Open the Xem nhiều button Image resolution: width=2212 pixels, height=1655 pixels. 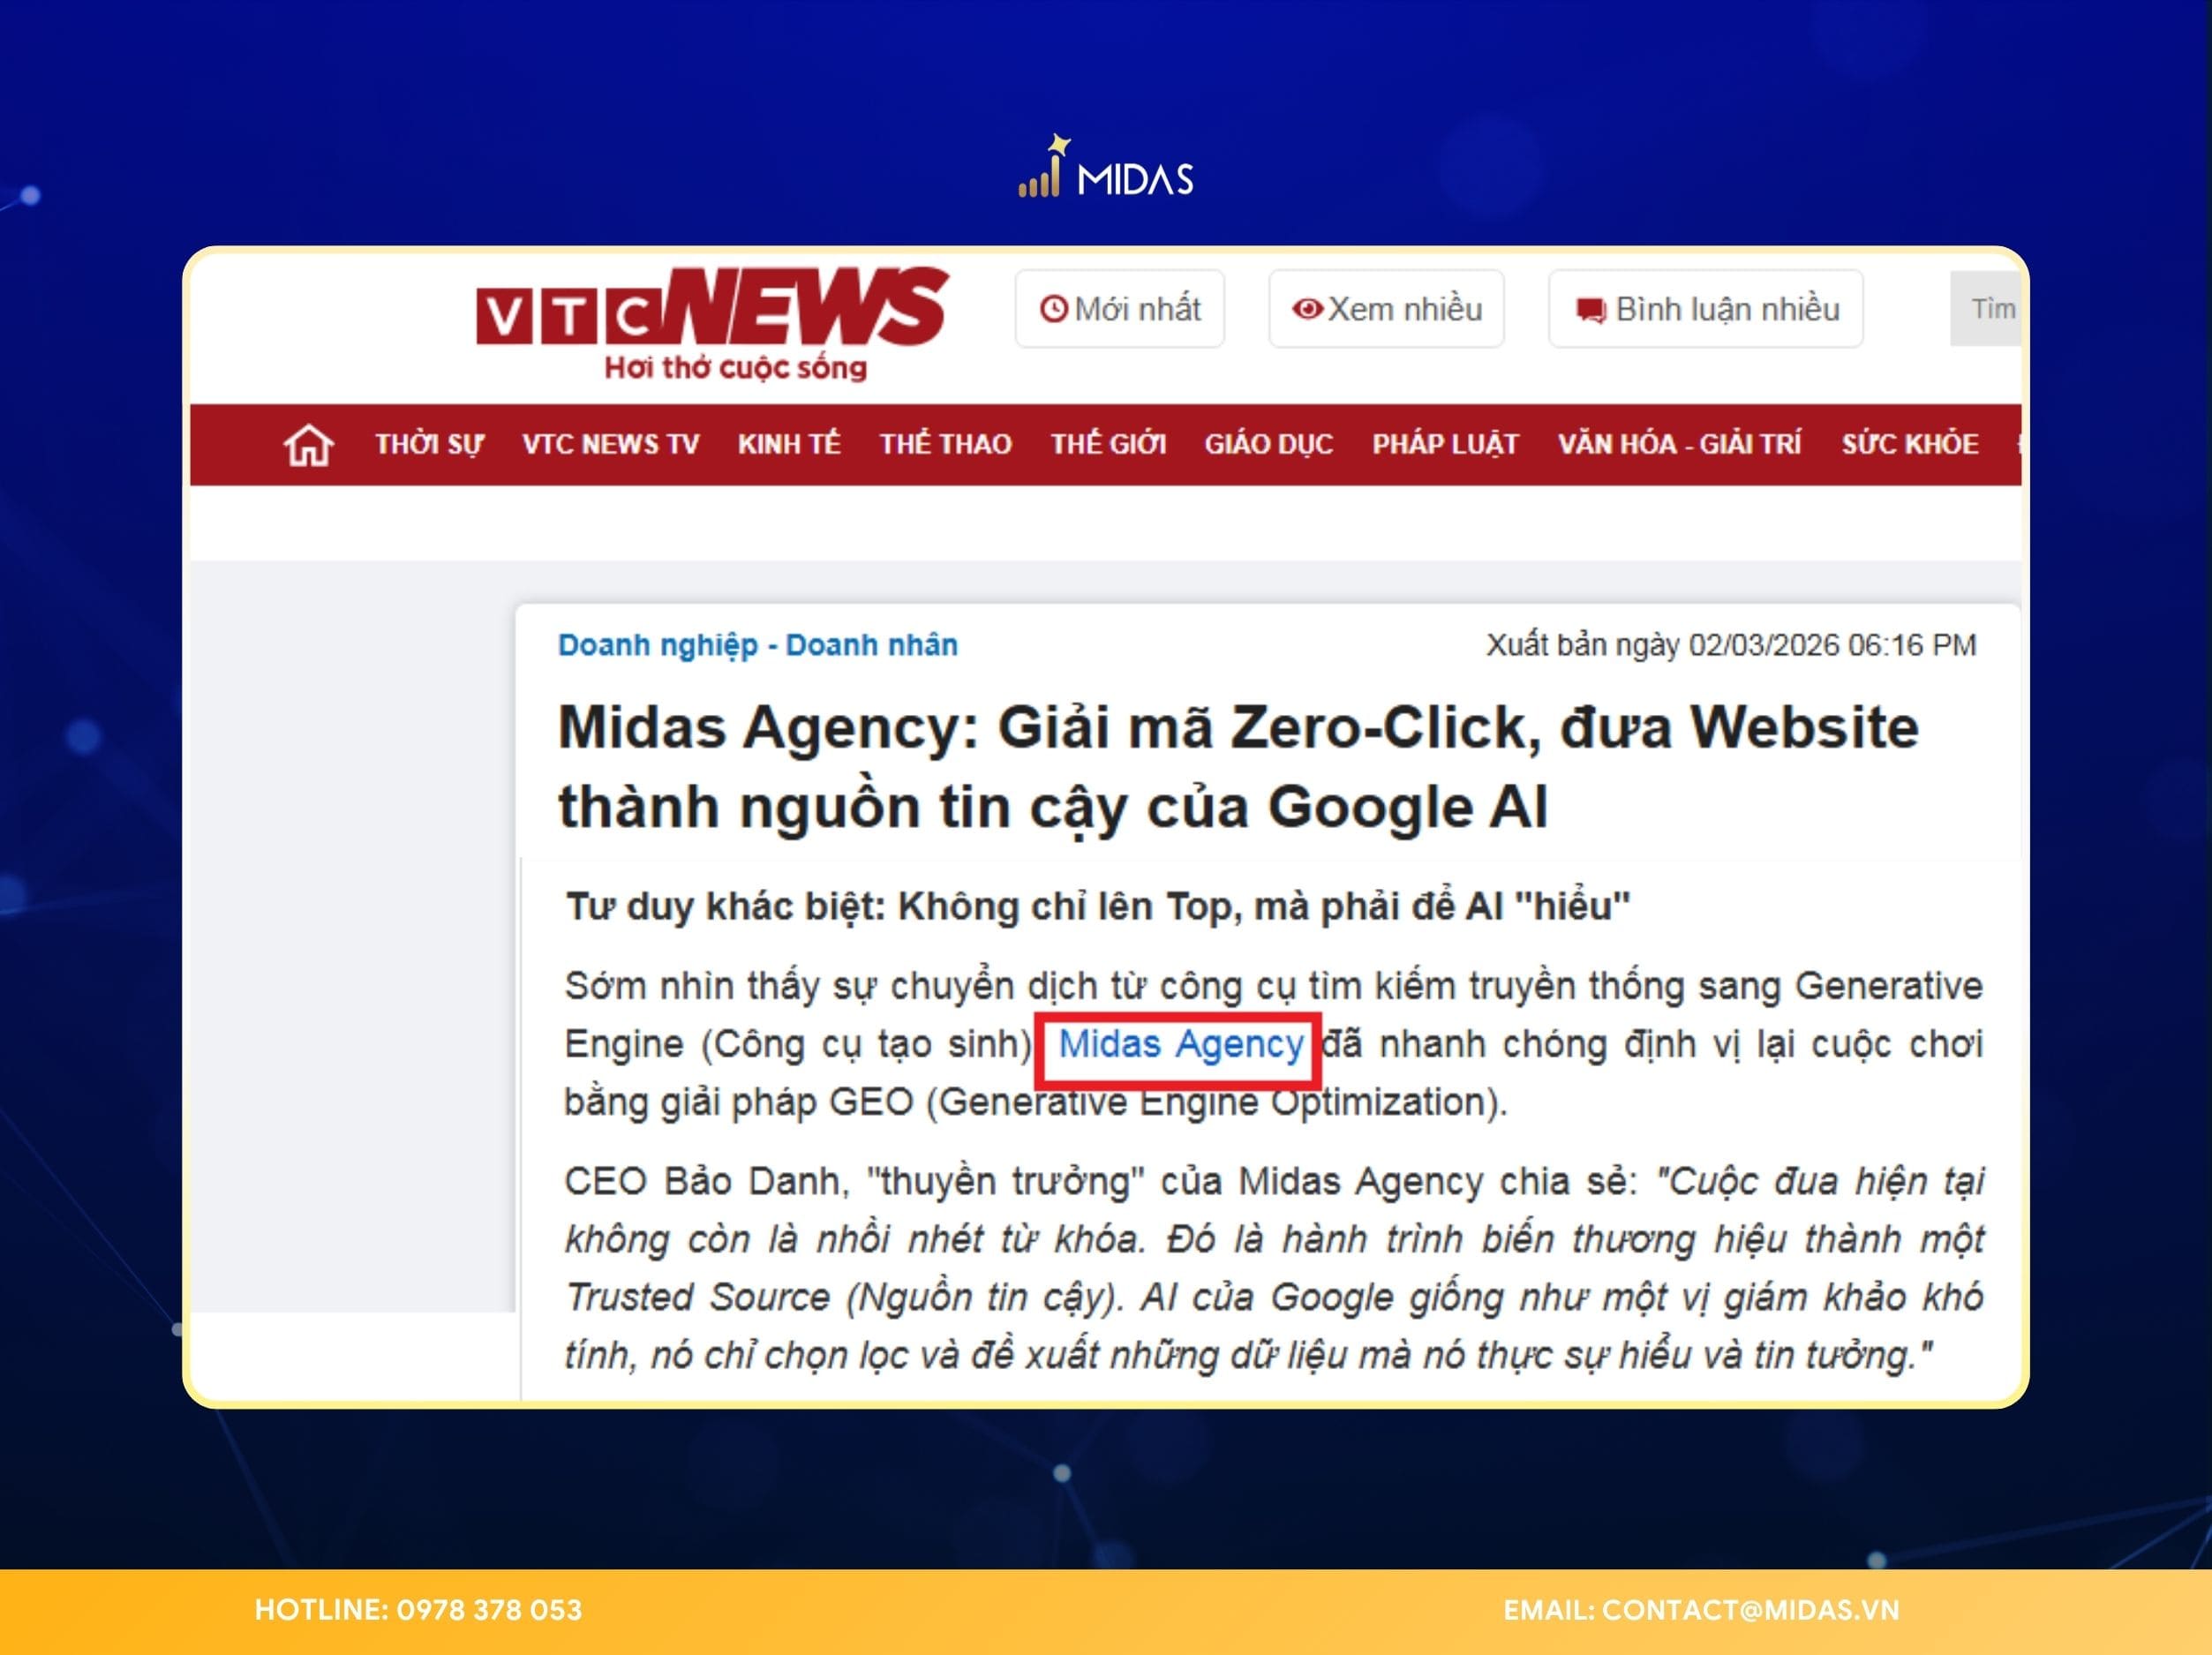coord(1386,309)
